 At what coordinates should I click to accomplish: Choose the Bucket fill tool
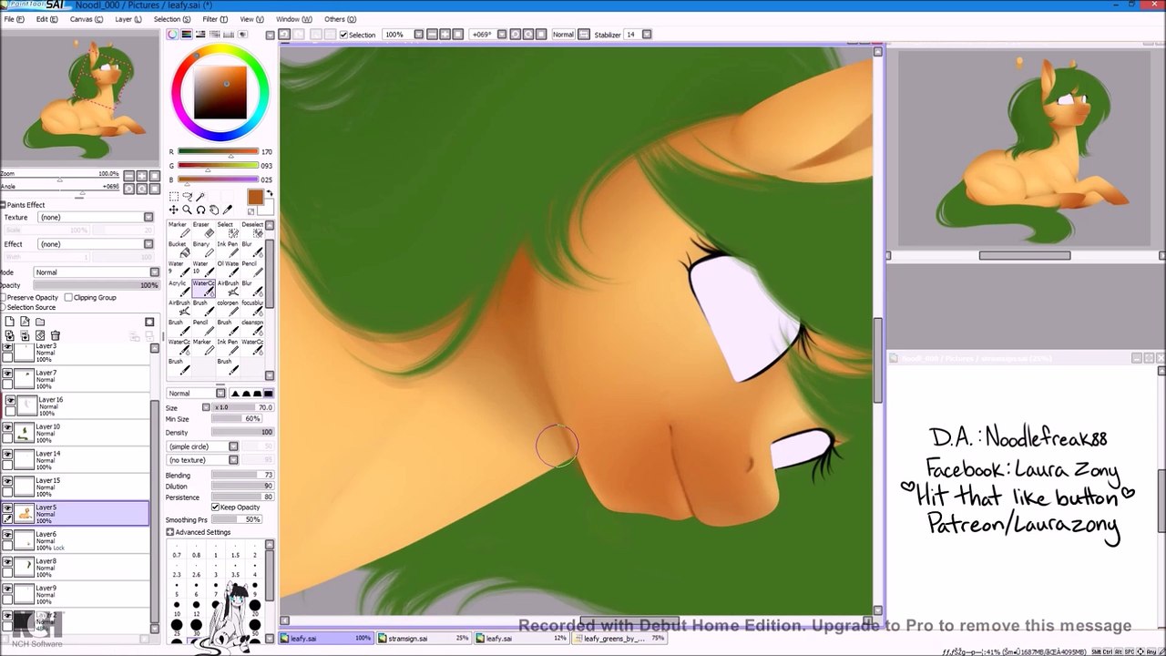point(178,250)
